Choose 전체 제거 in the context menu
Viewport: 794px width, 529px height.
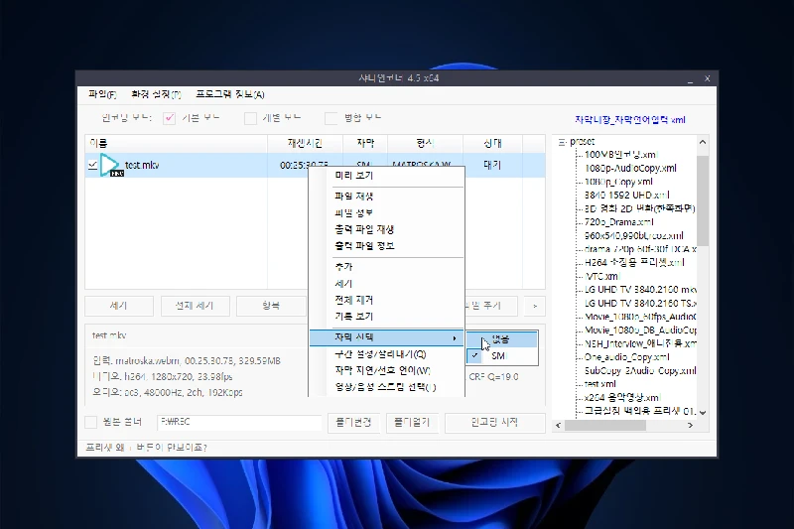(x=387, y=300)
